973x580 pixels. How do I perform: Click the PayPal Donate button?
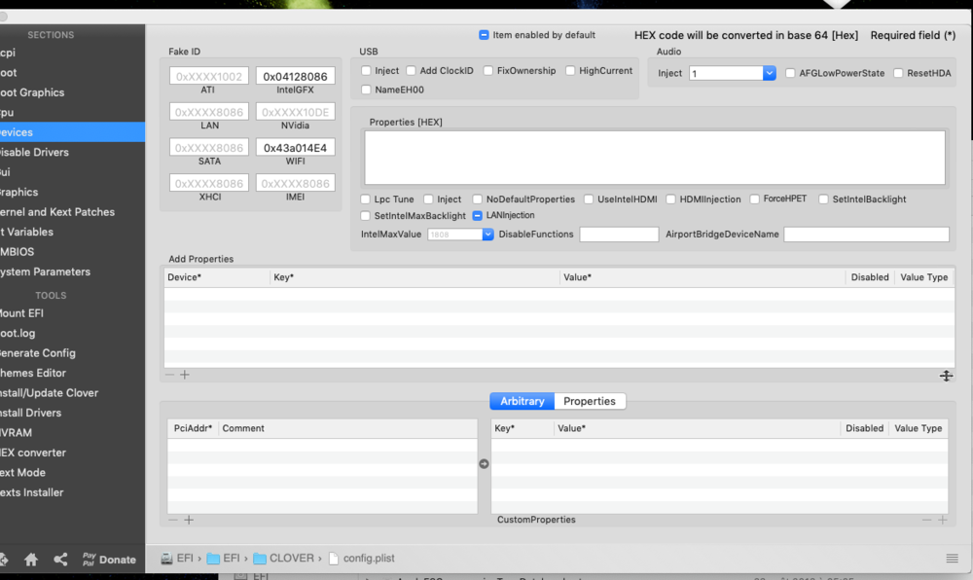tap(109, 560)
